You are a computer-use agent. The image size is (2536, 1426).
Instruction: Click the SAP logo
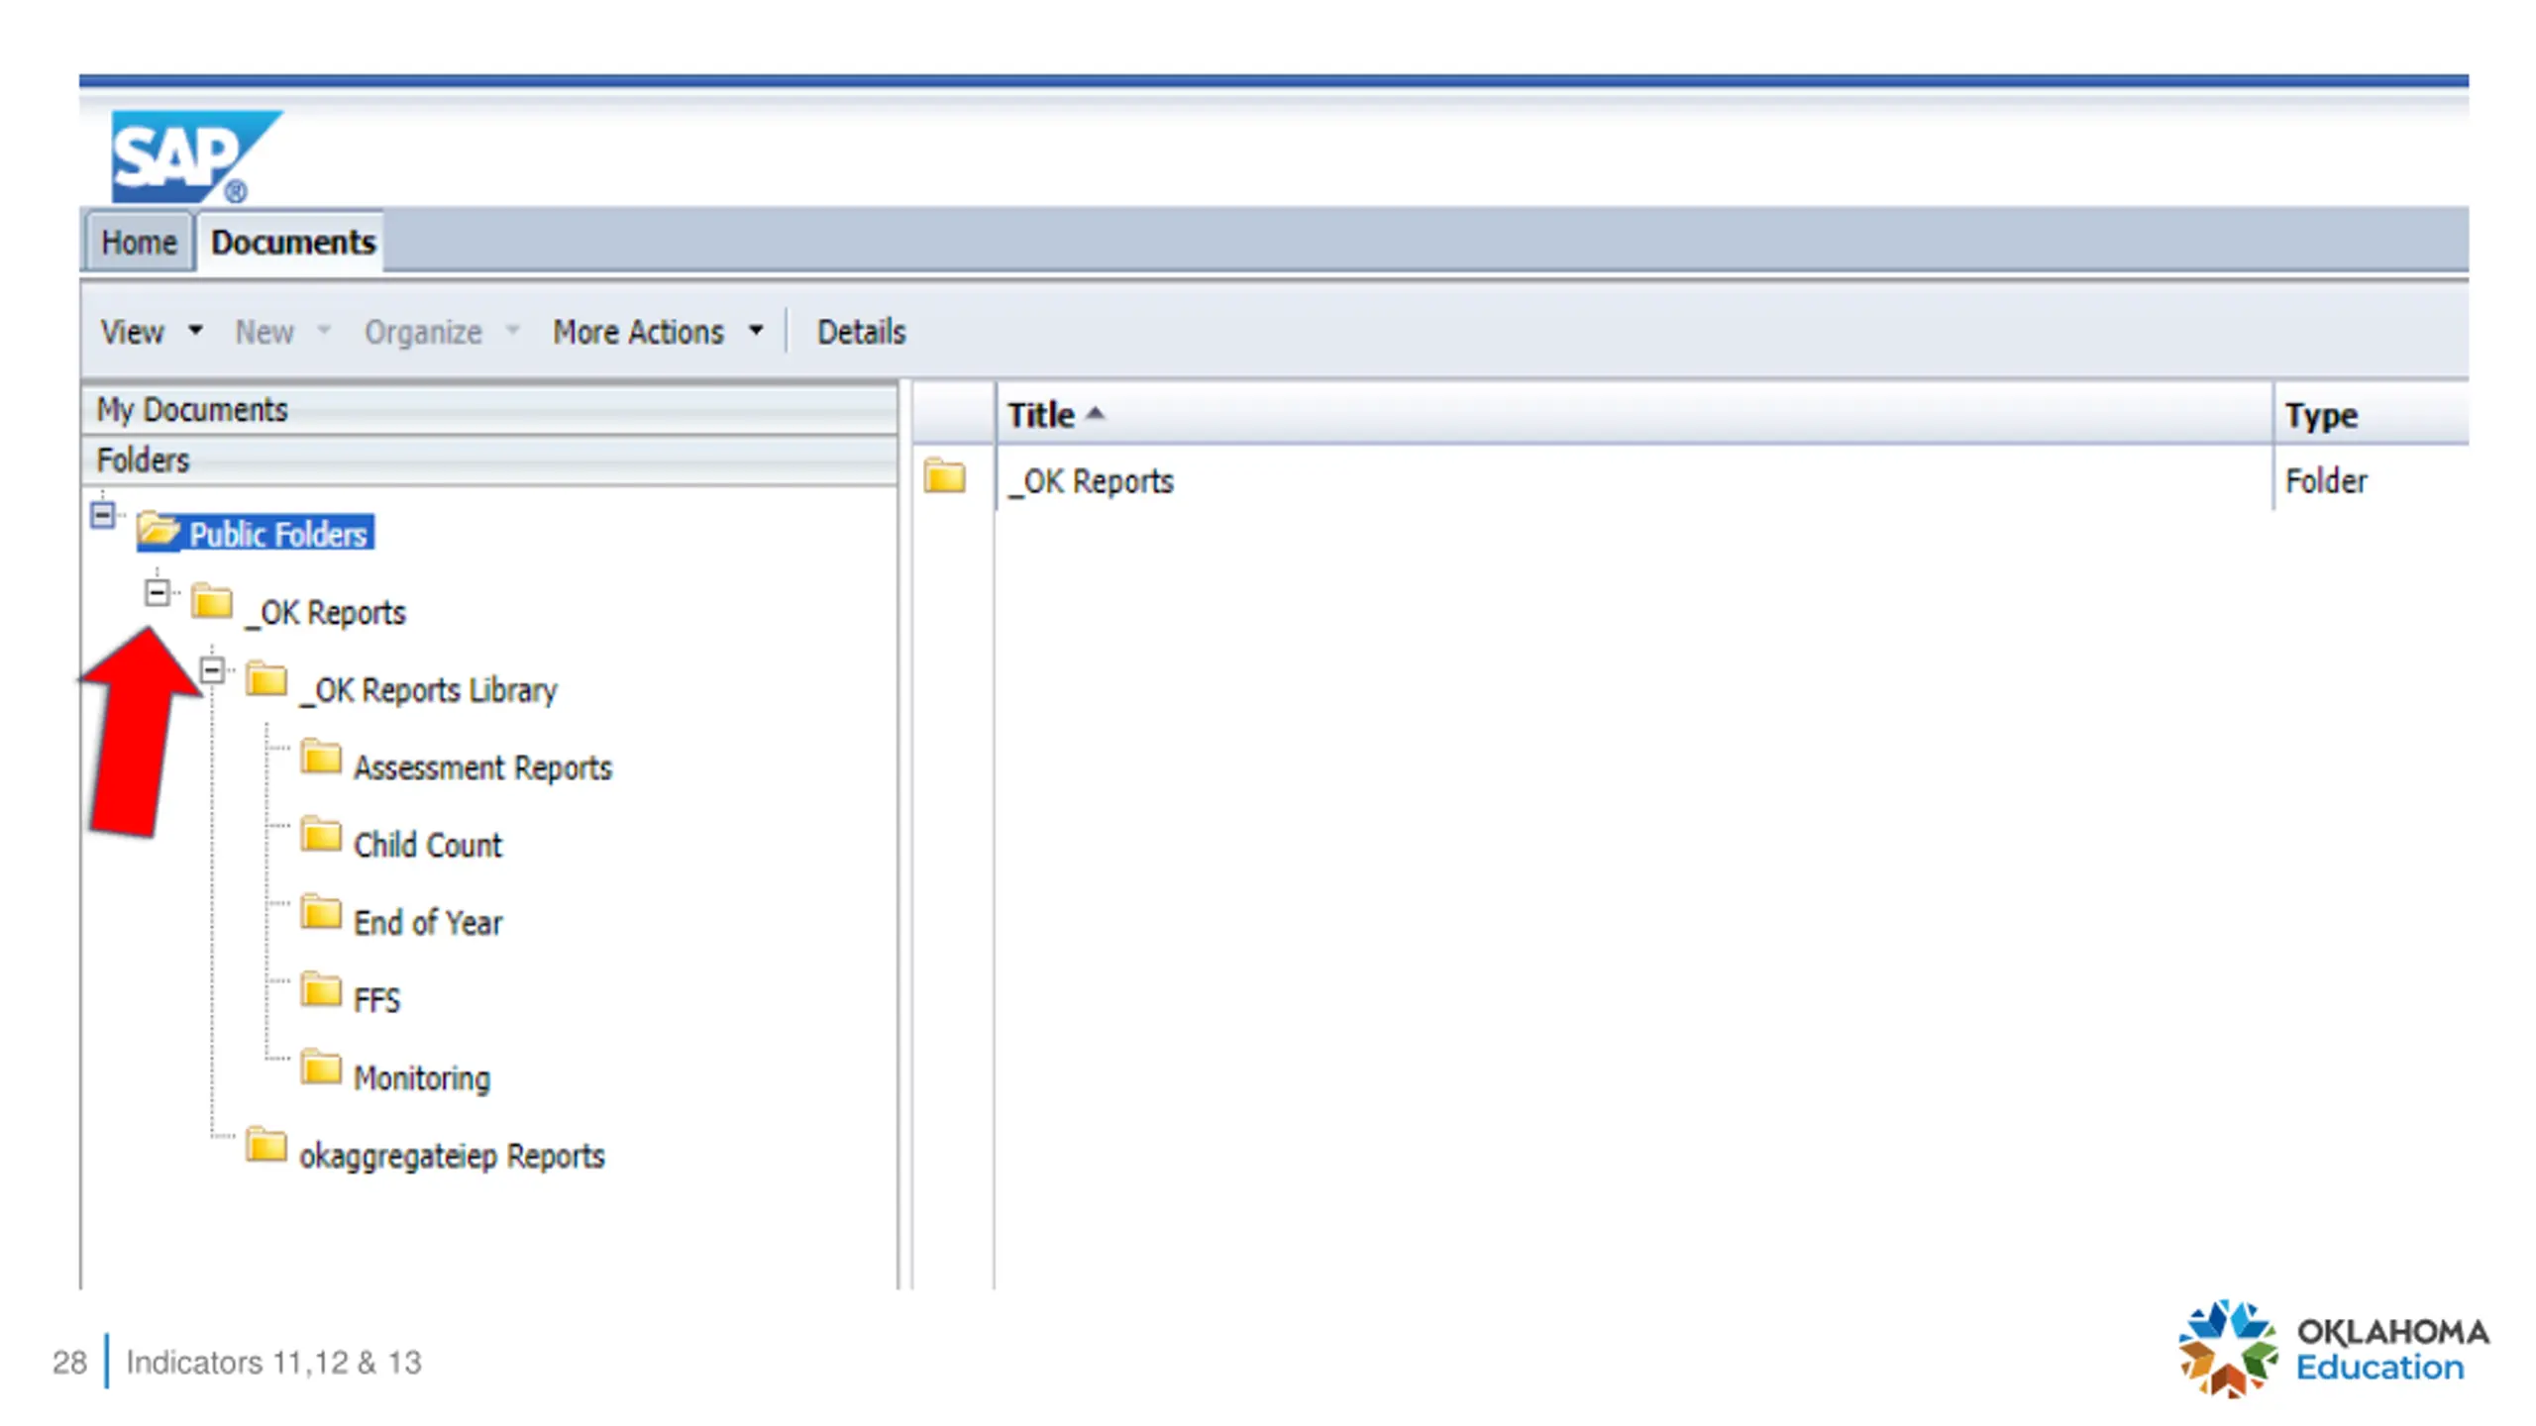pyautogui.click(x=195, y=156)
